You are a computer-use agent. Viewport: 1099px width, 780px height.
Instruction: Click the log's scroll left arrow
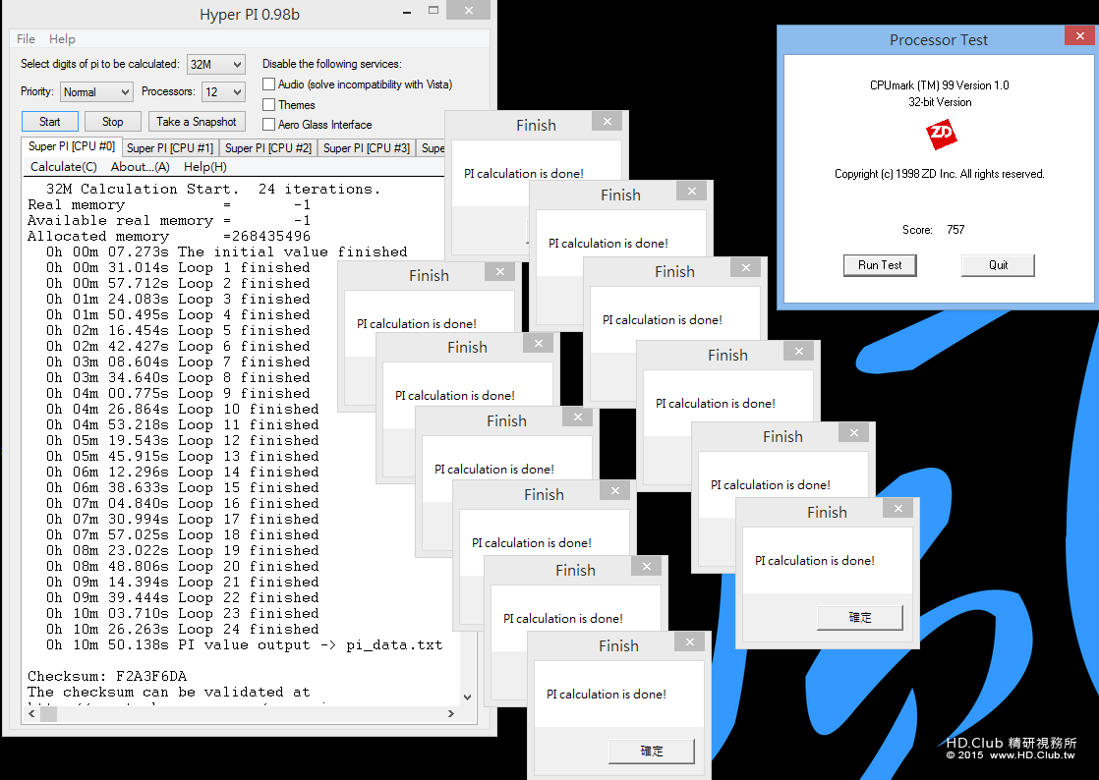pos(31,713)
